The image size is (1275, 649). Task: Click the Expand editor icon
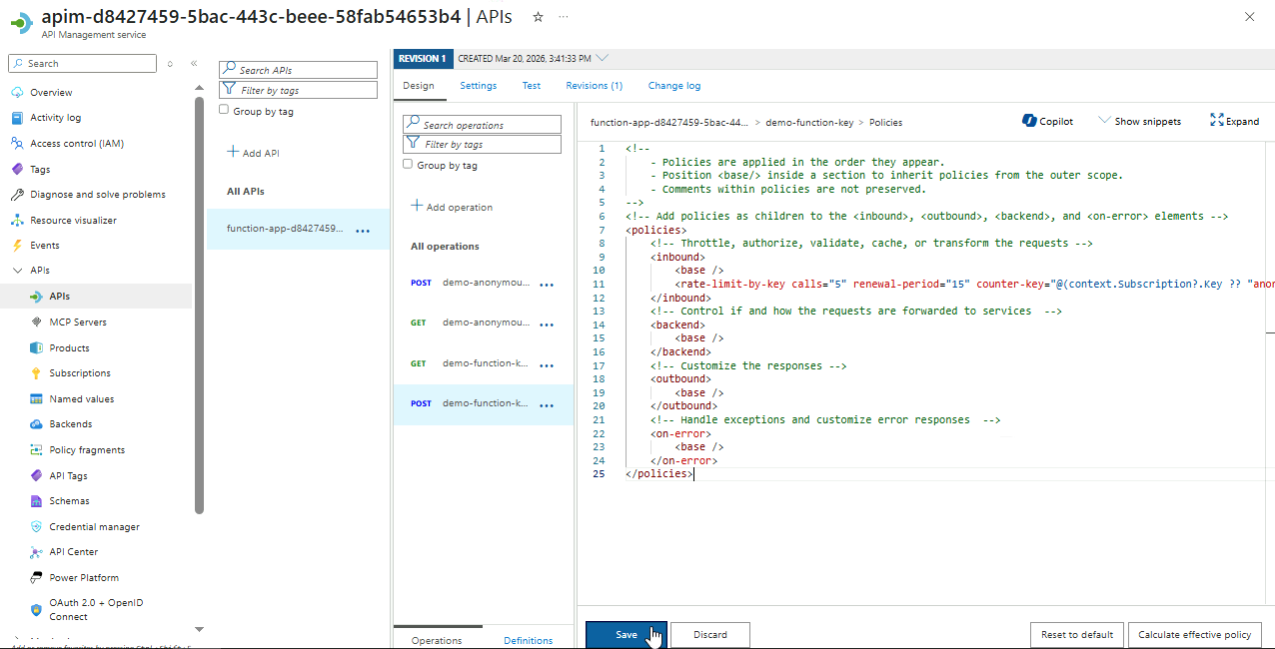1216,121
